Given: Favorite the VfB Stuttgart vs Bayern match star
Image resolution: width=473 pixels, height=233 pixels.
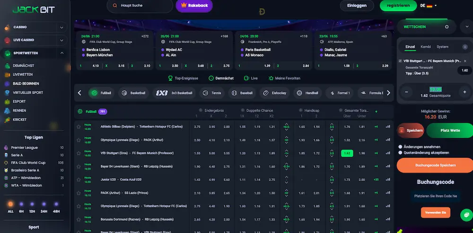Looking at the screenshot, I should [x=79, y=153].
